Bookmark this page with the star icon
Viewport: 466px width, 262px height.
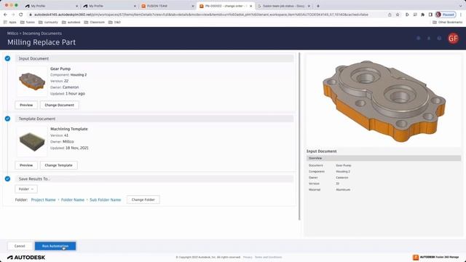point(398,15)
